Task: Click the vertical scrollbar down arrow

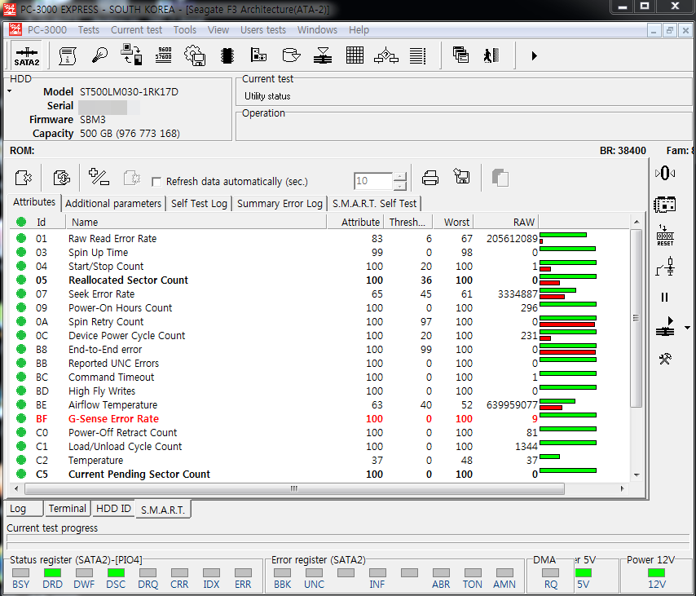Action: (637, 475)
